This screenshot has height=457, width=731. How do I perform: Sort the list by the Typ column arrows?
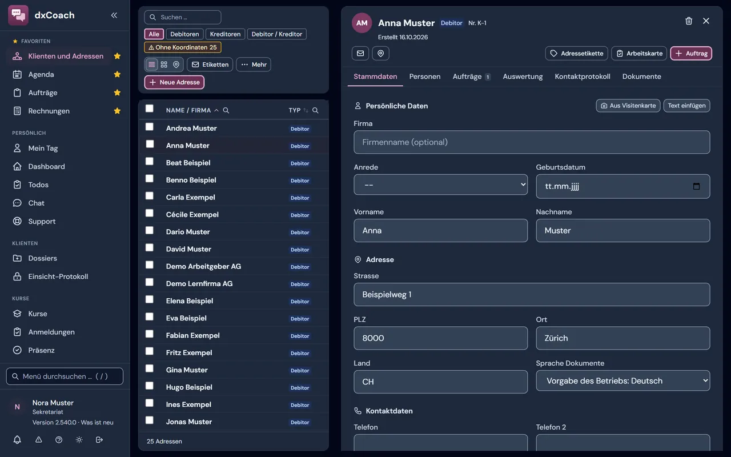[x=306, y=110]
